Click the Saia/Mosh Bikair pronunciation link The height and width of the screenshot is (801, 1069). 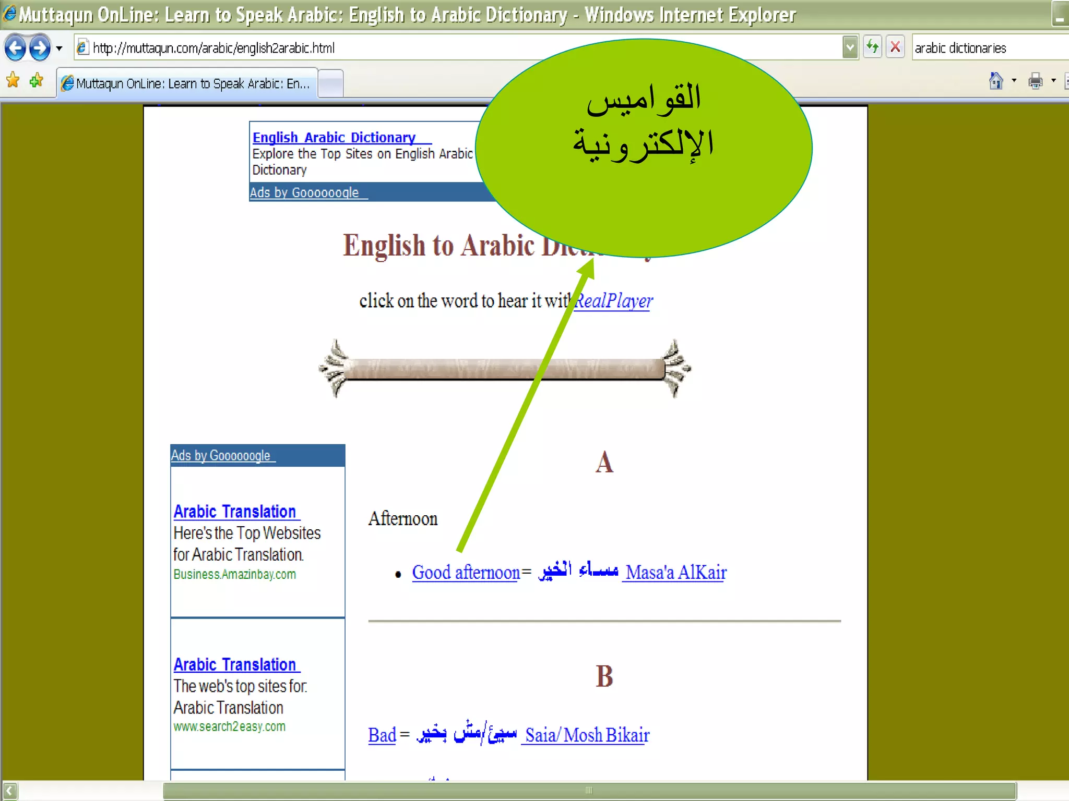pos(587,735)
